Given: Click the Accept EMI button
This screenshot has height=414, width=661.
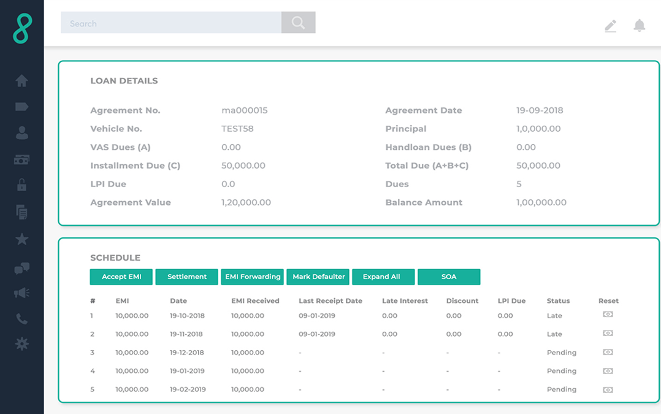Looking at the screenshot, I should click(x=121, y=277).
